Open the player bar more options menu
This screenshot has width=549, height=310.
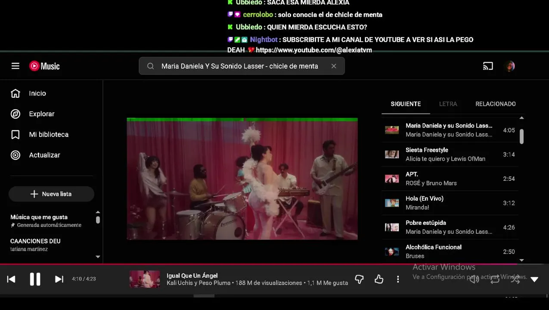[398, 279]
